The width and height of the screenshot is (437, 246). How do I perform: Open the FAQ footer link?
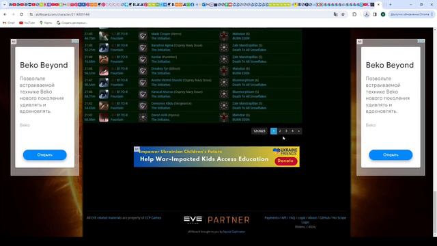coord(292,218)
